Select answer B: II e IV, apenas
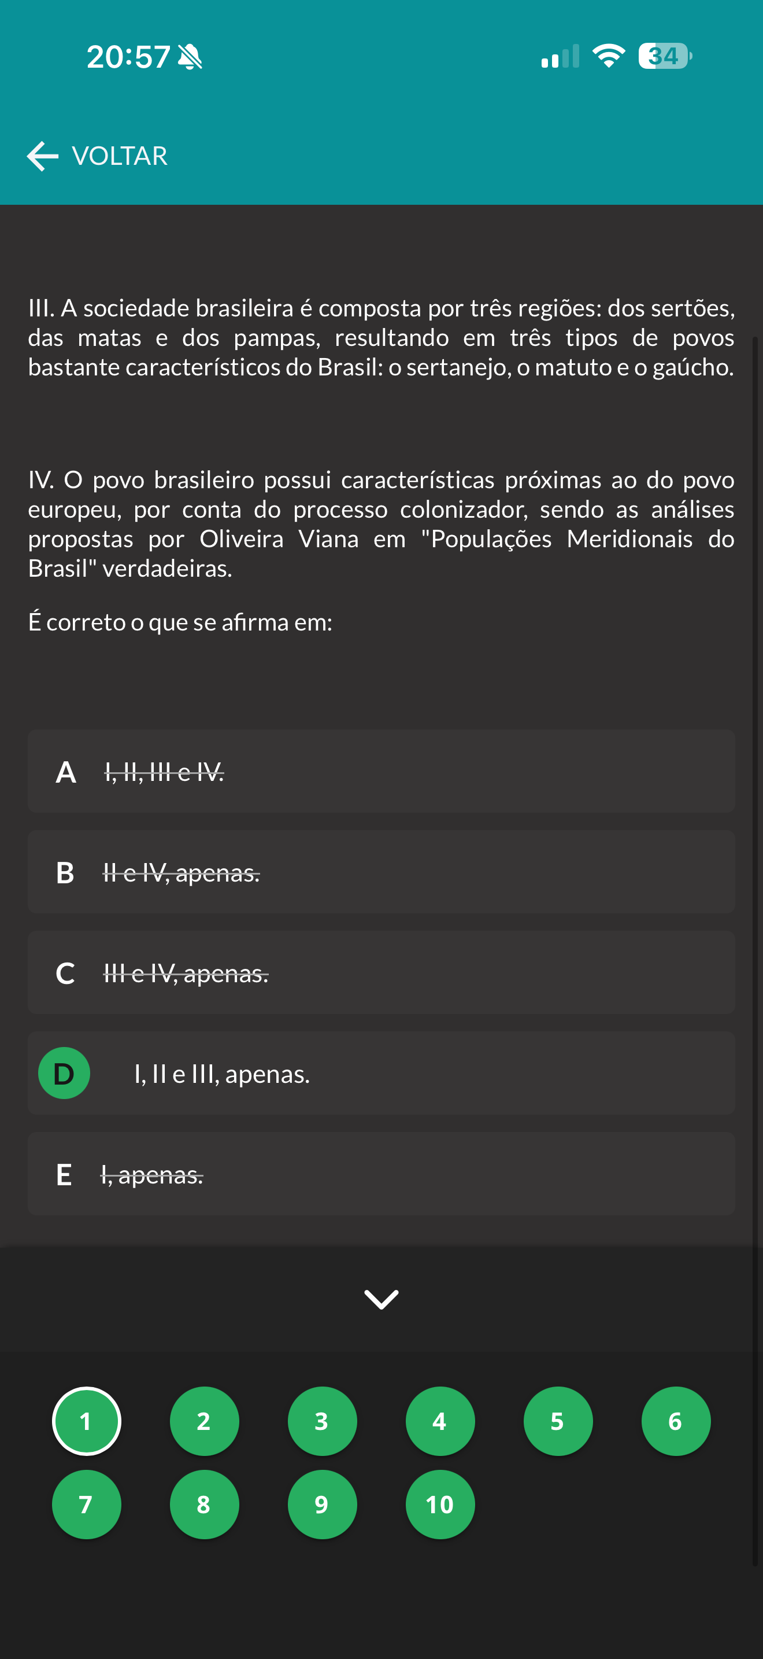The width and height of the screenshot is (763, 1659). (381, 872)
